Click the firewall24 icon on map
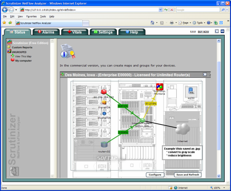231x191 pixels. 104,102
